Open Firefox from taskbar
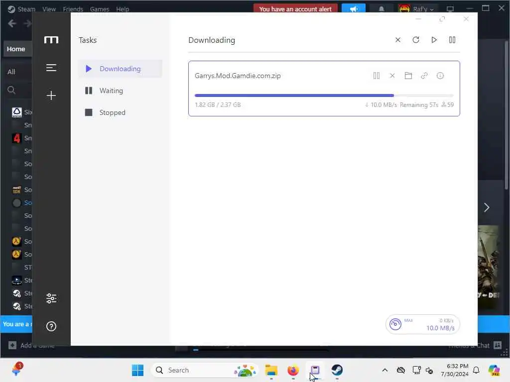Image resolution: width=510 pixels, height=382 pixels. (x=293, y=370)
